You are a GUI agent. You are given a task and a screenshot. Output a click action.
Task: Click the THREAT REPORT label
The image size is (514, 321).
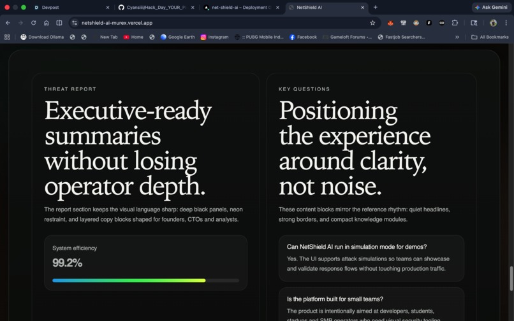[x=70, y=89]
